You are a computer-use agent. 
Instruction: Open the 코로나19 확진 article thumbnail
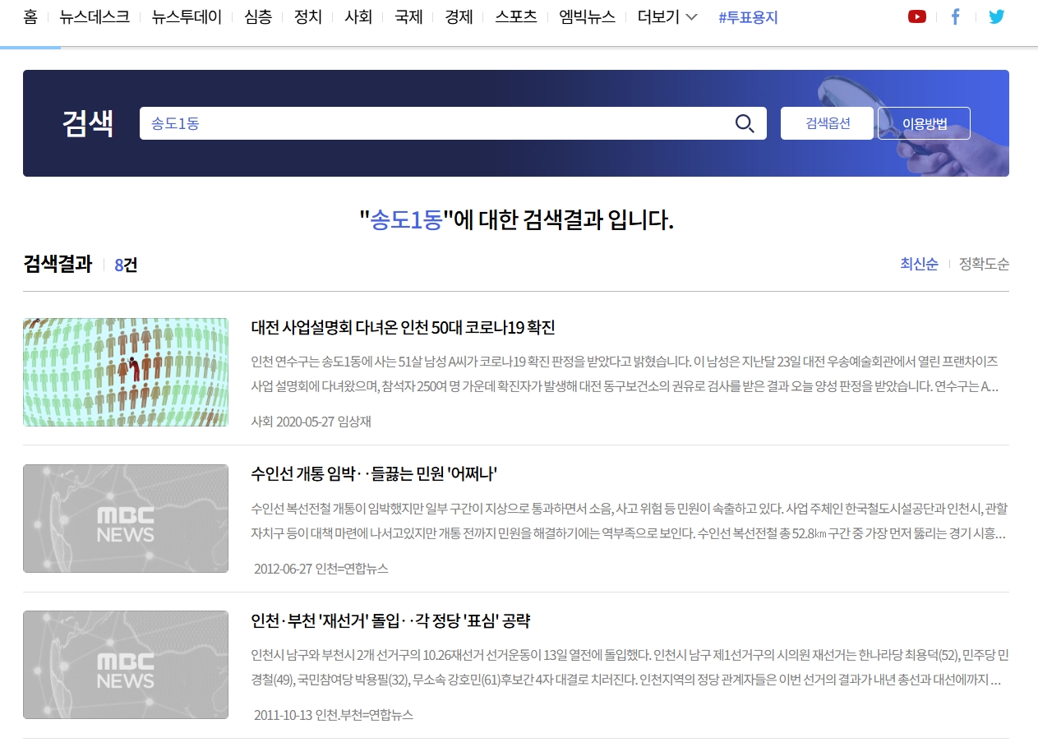click(126, 372)
